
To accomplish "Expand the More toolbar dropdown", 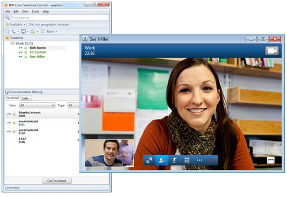I will click(52, 31).
